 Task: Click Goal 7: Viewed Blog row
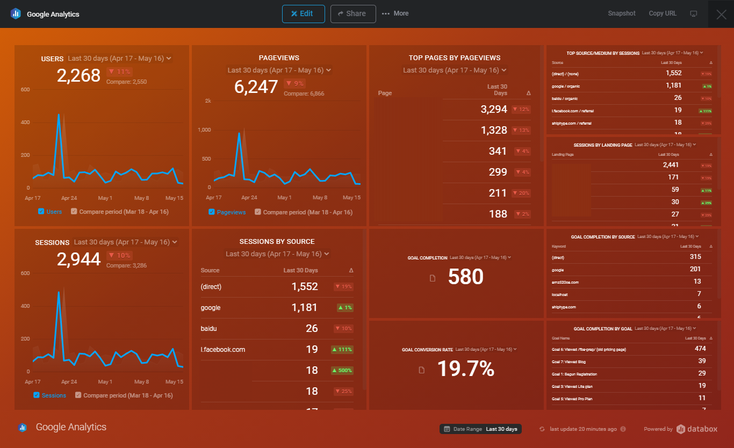(x=632, y=362)
